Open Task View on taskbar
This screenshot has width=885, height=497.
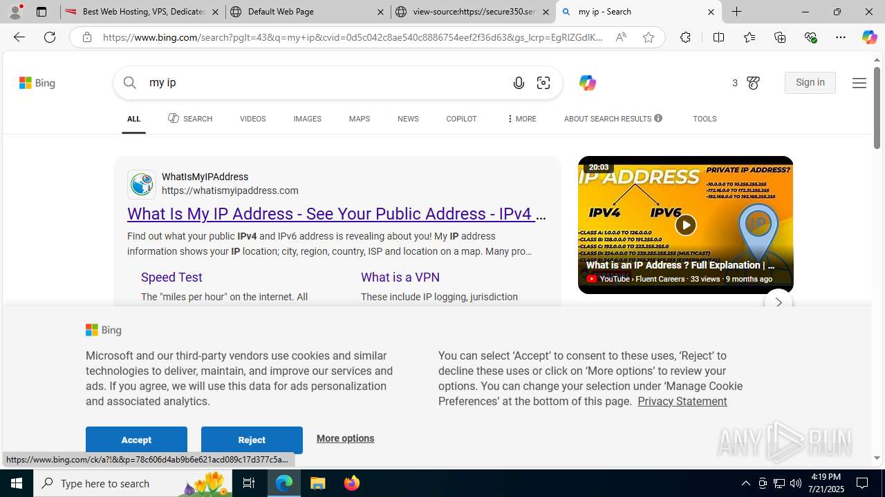tap(249, 483)
